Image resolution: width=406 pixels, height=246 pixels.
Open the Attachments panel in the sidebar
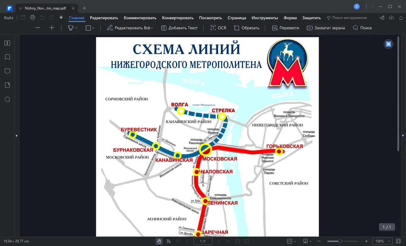pos(7,85)
